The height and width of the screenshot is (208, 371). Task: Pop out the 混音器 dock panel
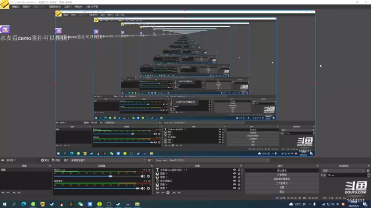(x=152, y=166)
